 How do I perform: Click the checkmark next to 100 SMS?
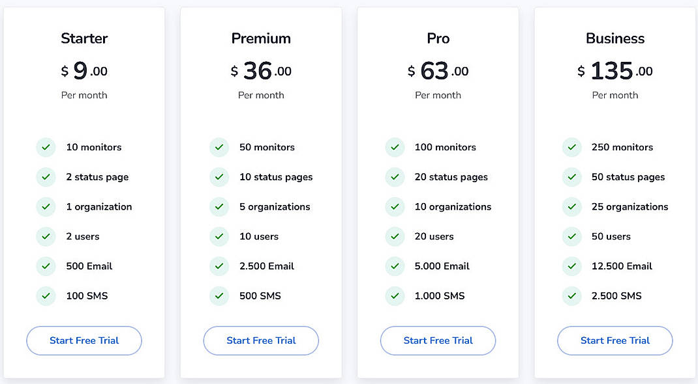[46, 295]
